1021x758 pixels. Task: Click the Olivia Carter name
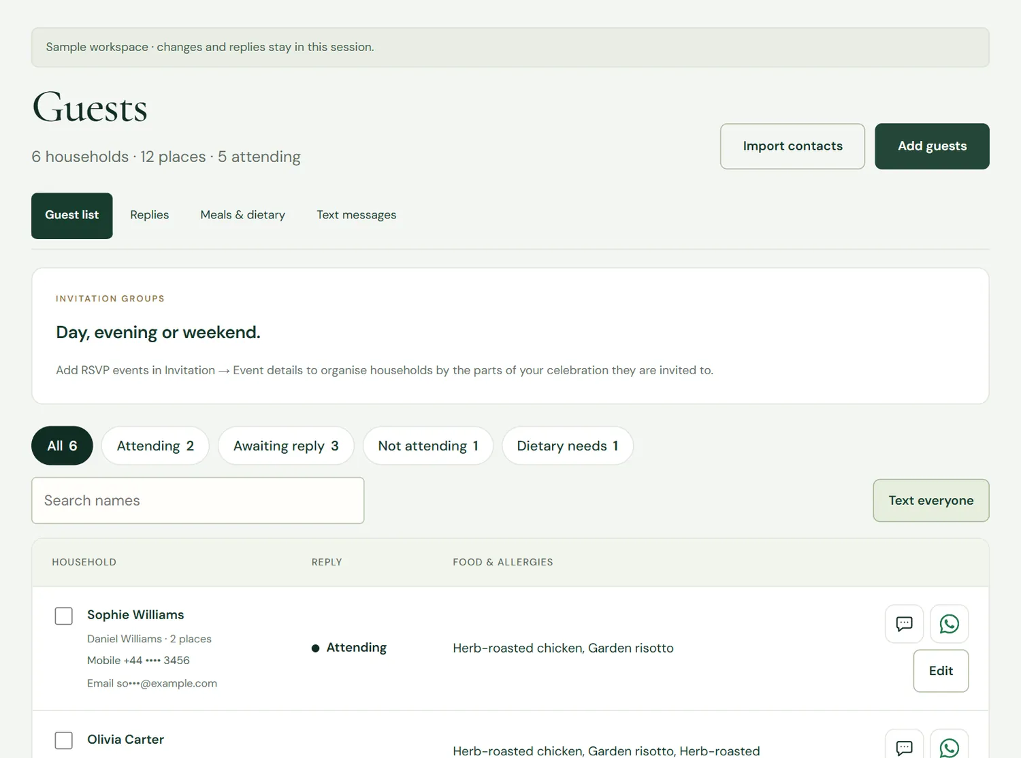point(125,740)
